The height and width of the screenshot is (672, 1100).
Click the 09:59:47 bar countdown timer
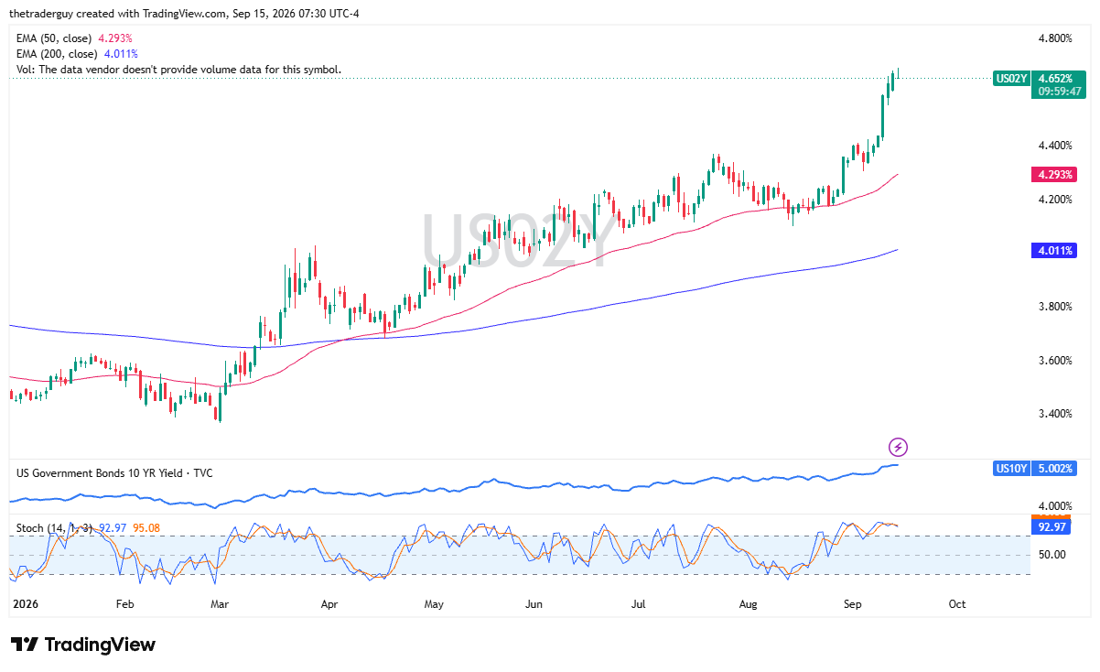pos(1061,92)
